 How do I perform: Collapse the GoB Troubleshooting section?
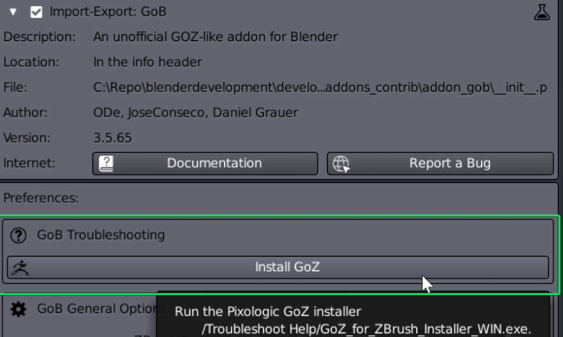pyautogui.click(x=100, y=235)
